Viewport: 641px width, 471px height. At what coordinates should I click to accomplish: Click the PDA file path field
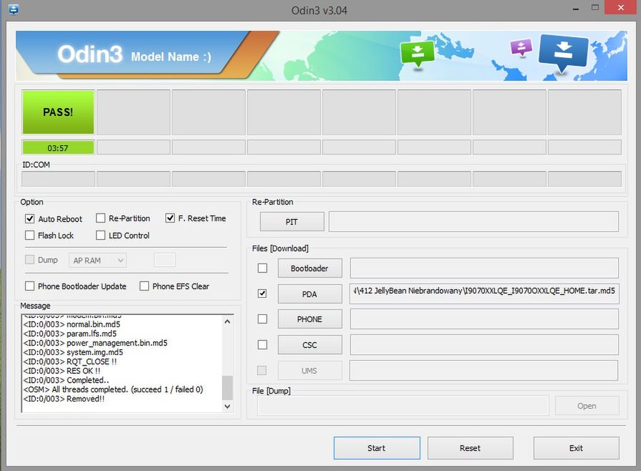(484, 293)
